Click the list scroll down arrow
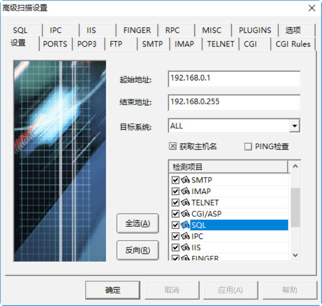 click(295, 255)
